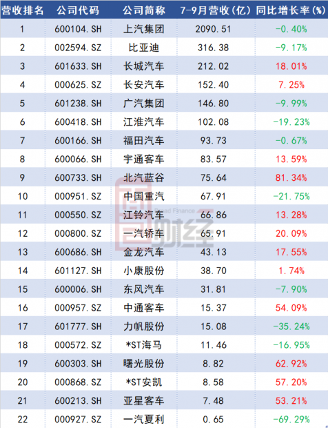The height and width of the screenshot is (428, 328).
Task: Click the 力帆股份 growth rate -35.24%
Action: (x=291, y=327)
